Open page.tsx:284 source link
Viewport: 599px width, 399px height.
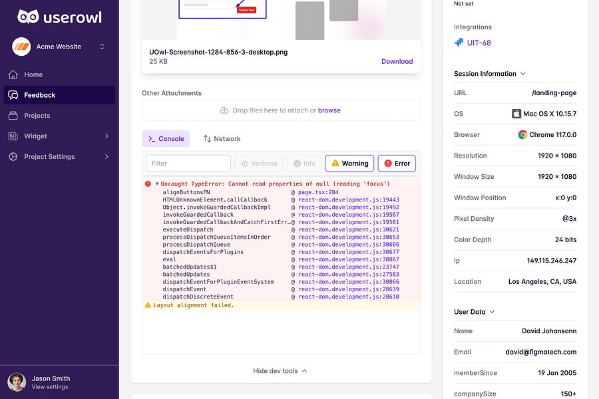tap(318, 192)
